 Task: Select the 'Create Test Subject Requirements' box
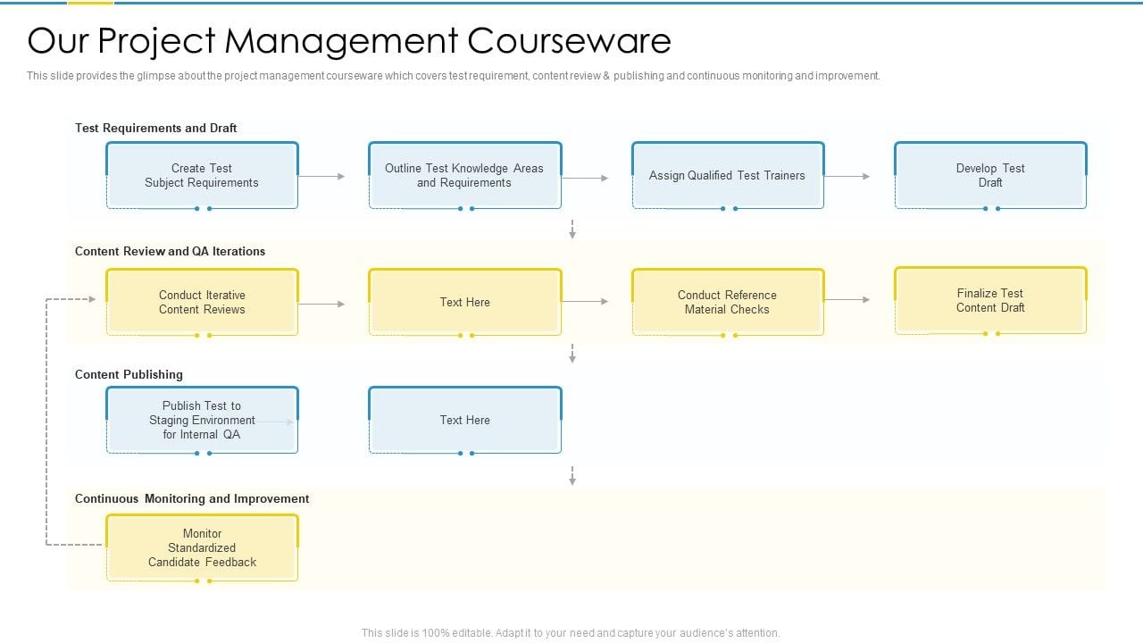pos(202,175)
